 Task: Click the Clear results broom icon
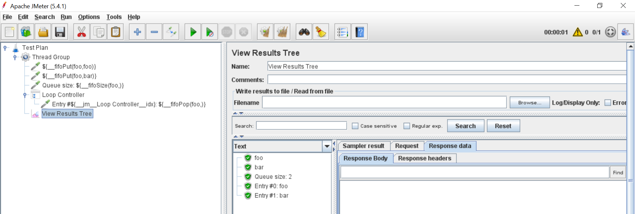click(x=265, y=32)
